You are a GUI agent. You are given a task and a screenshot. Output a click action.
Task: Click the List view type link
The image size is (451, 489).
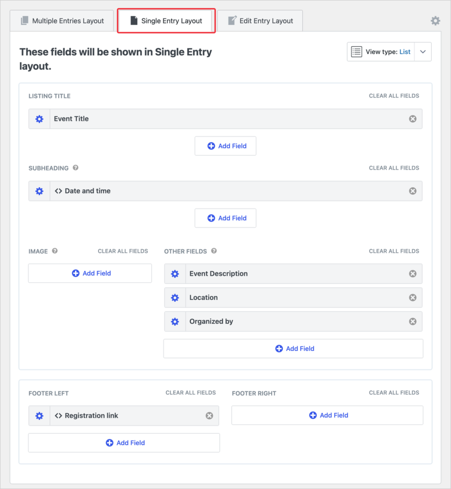tap(405, 52)
